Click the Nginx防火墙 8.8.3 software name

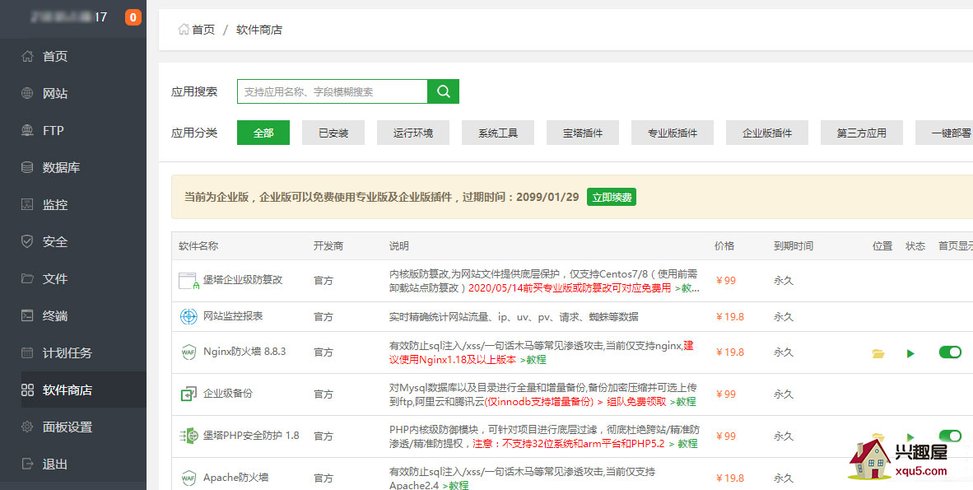click(x=244, y=352)
